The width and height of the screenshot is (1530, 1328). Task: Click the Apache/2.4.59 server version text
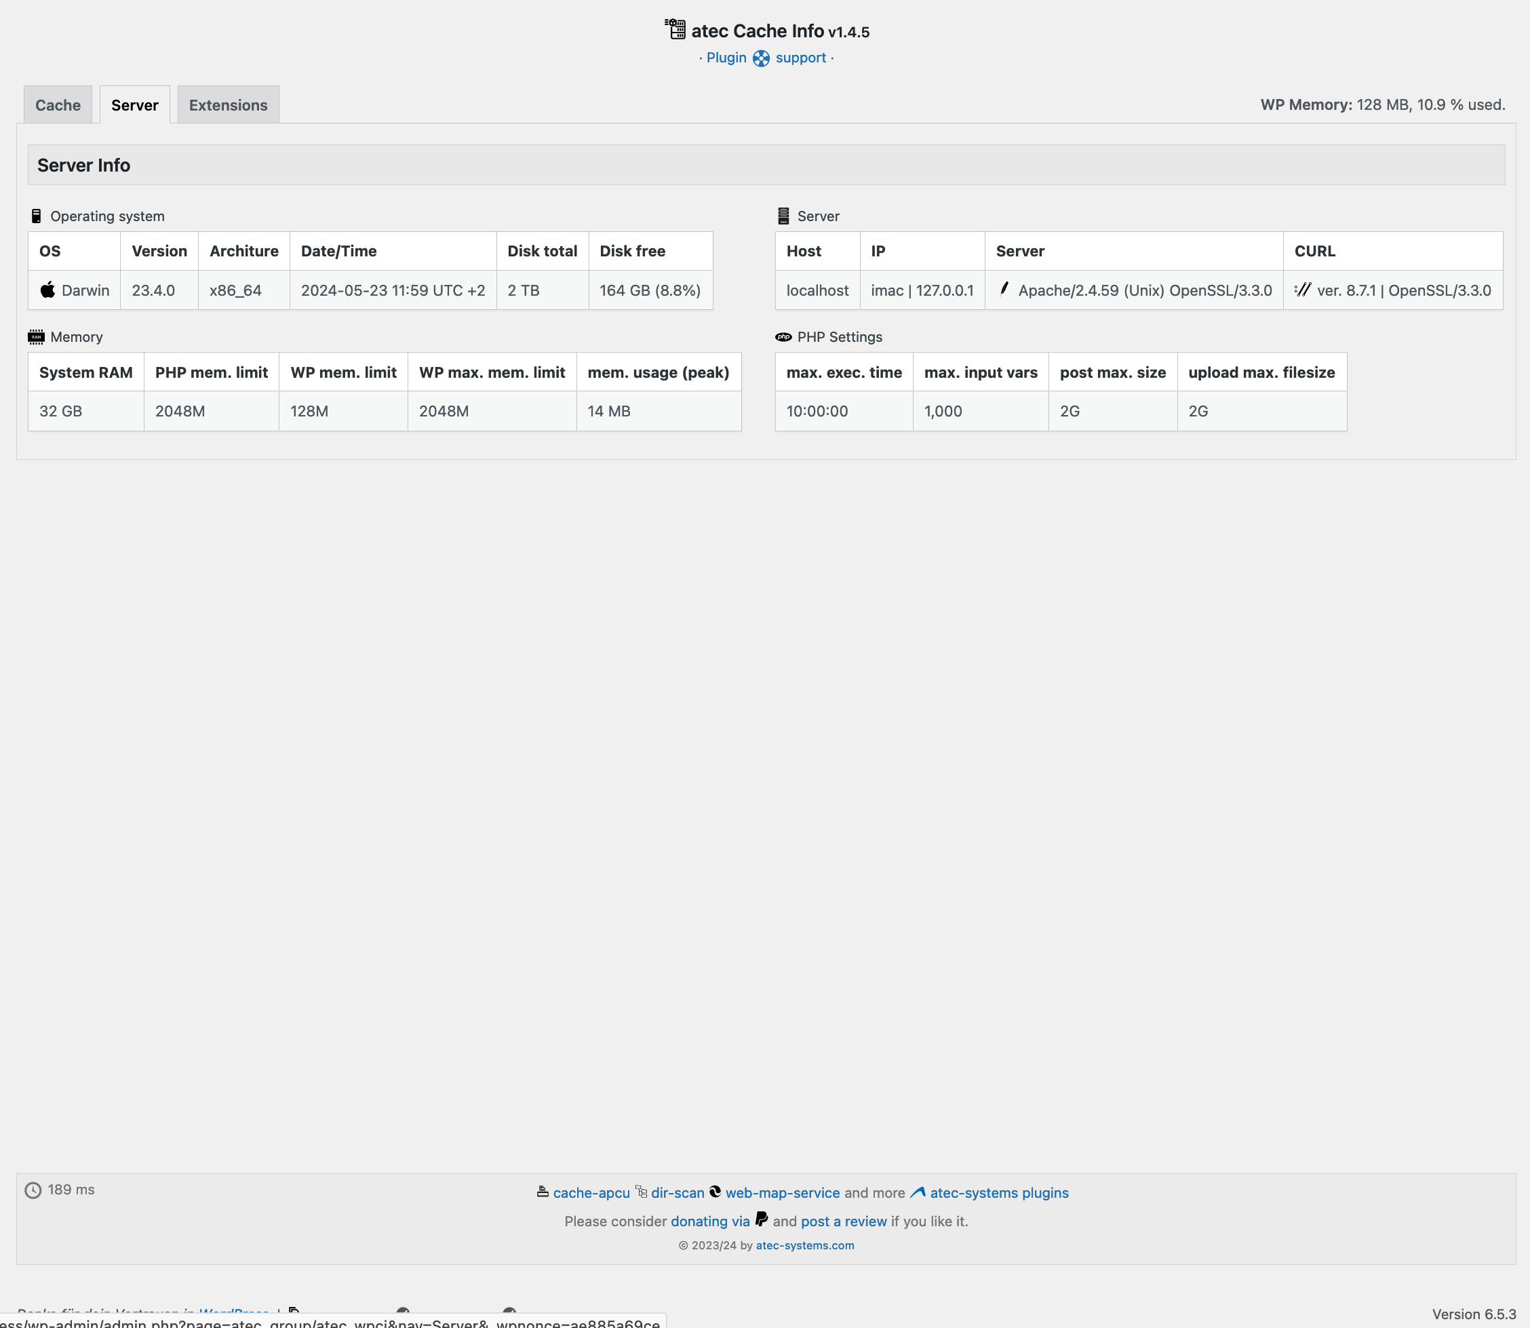(1145, 290)
